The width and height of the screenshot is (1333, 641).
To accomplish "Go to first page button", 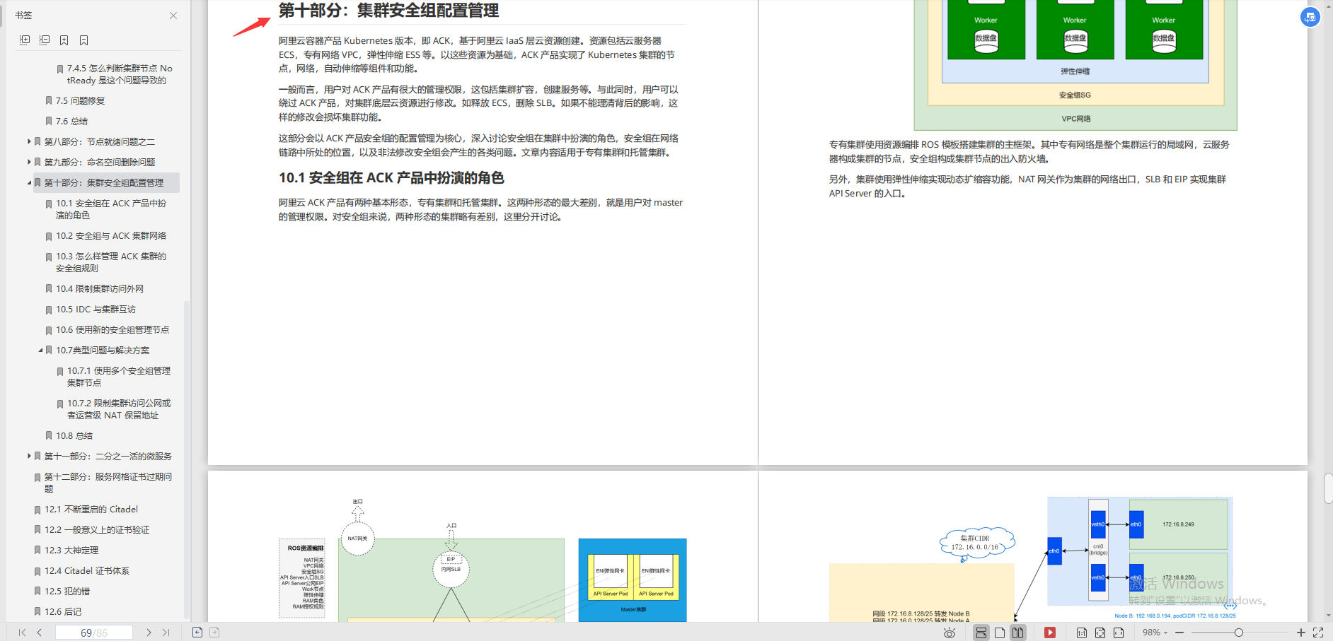I will click(x=22, y=633).
